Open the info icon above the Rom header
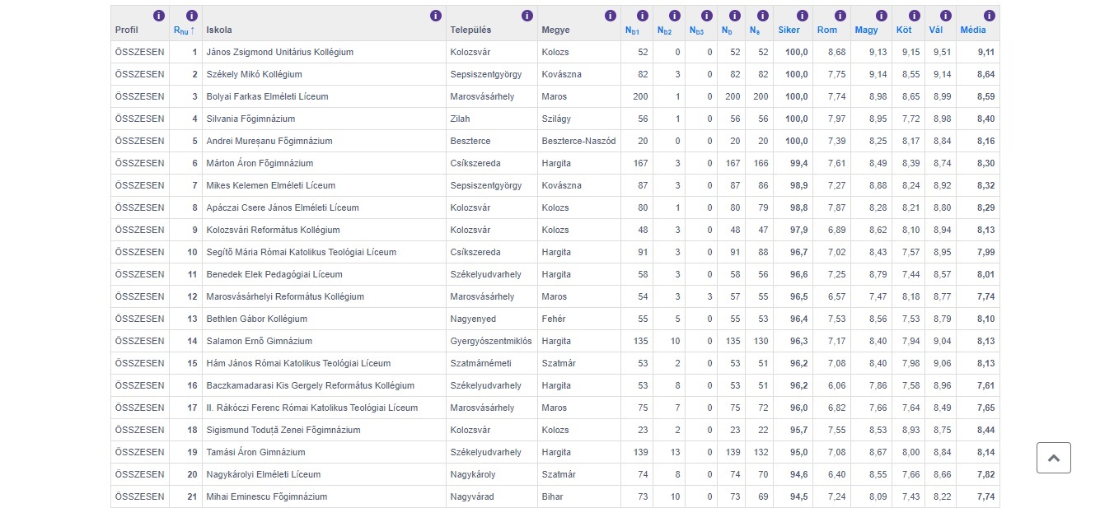Viewport: 1100px width, 508px height. click(x=840, y=16)
